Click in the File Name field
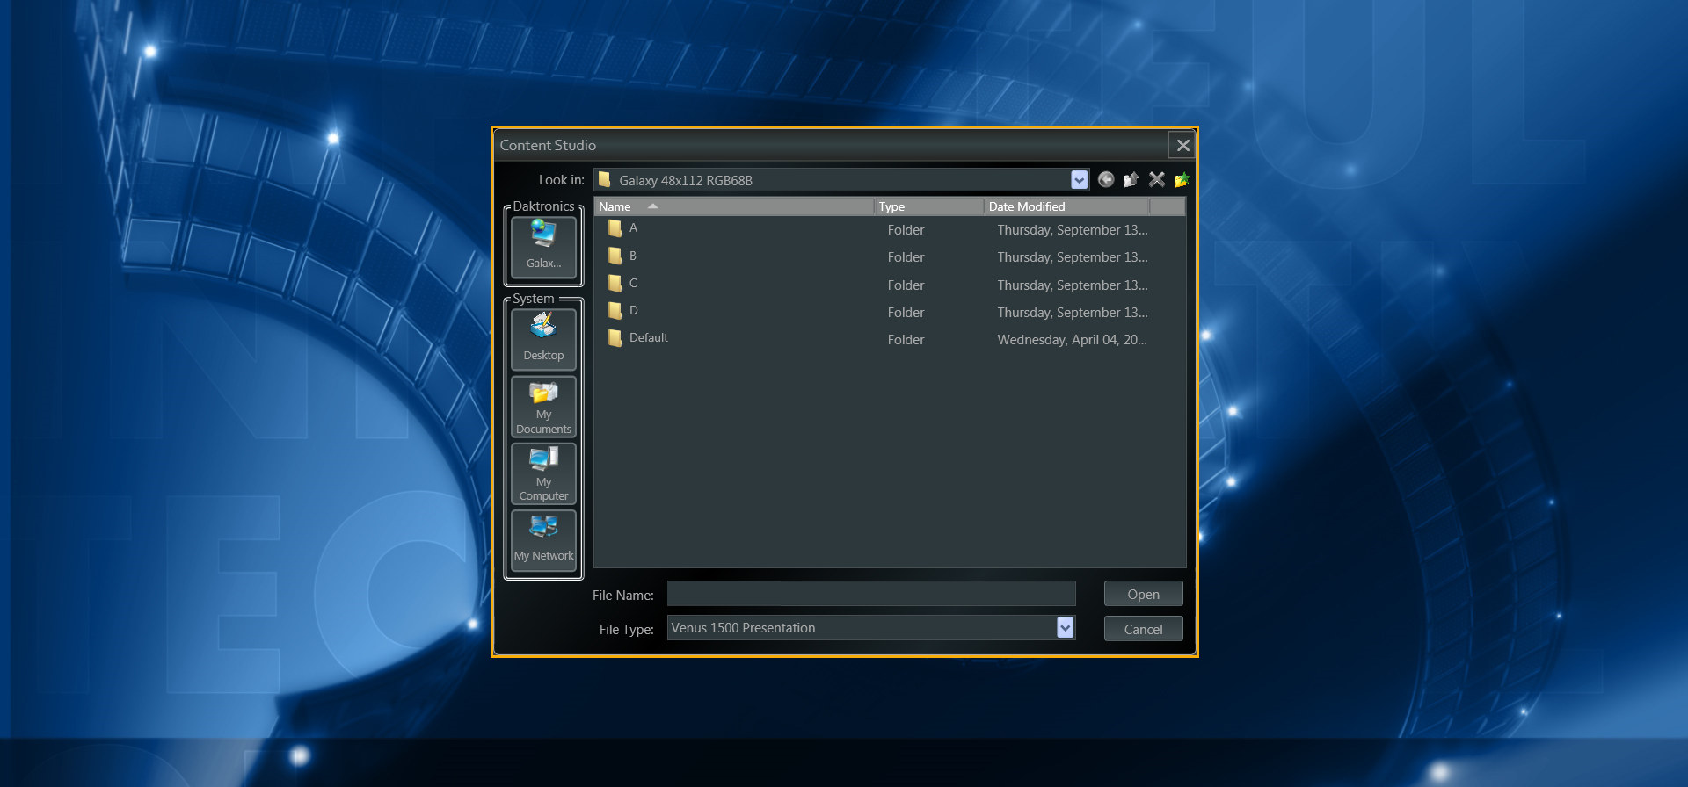 870,595
